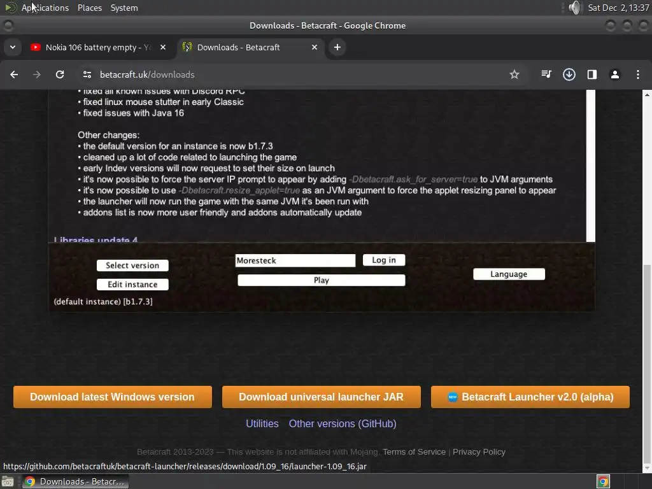The image size is (652, 489).
Task: Click the scrollbar up arrow
Action: [647, 95]
